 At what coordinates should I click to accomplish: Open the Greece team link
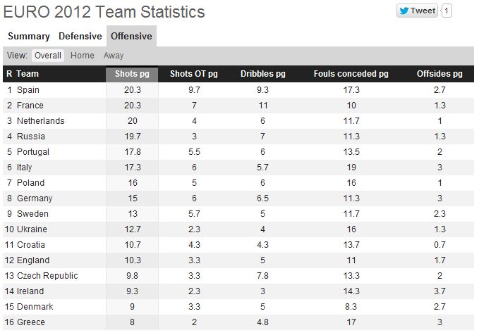[31, 322]
